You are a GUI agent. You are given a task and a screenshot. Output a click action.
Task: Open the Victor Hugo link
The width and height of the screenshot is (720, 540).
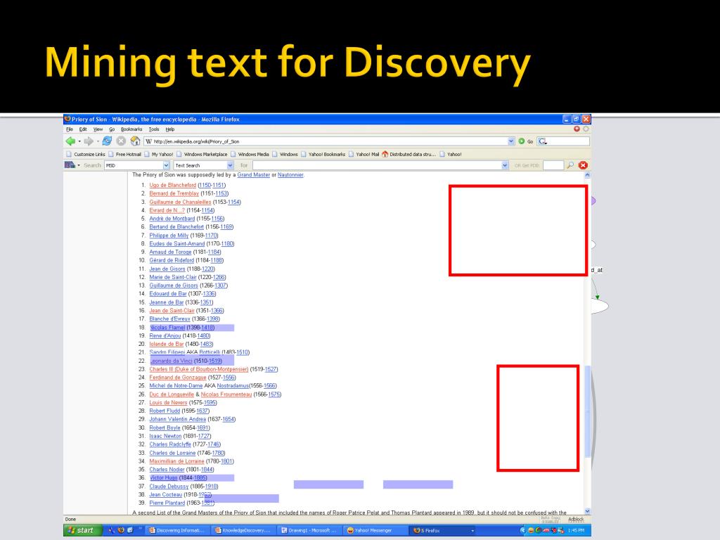164,478
